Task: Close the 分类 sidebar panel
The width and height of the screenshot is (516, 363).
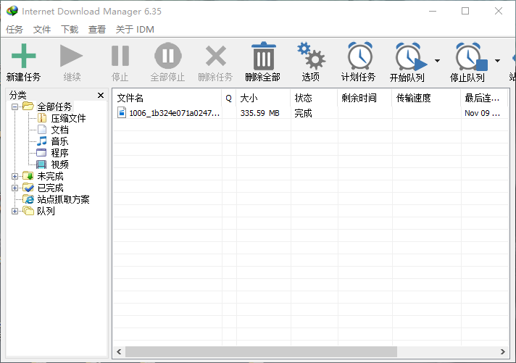Action: [101, 96]
